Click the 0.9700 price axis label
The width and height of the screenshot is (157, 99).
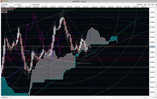(152, 92)
